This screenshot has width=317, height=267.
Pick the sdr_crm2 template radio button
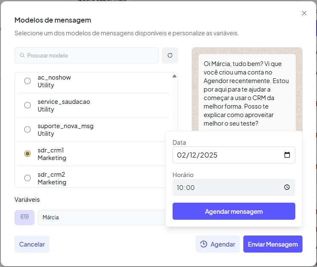[28, 178]
